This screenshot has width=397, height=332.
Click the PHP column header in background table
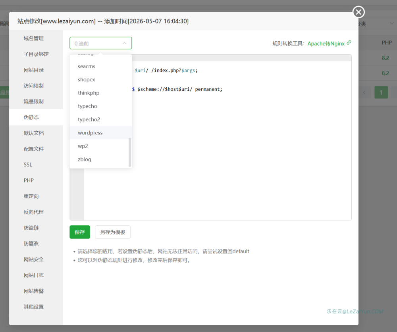pyautogui.click(x=387, y=43)
